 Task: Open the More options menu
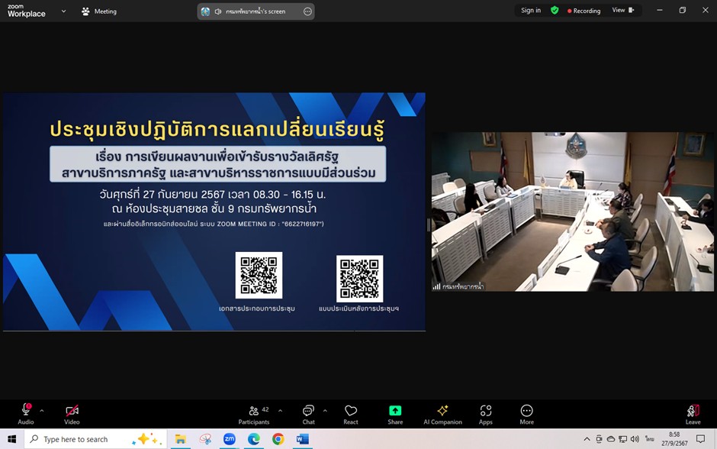(x=526, y=413)
